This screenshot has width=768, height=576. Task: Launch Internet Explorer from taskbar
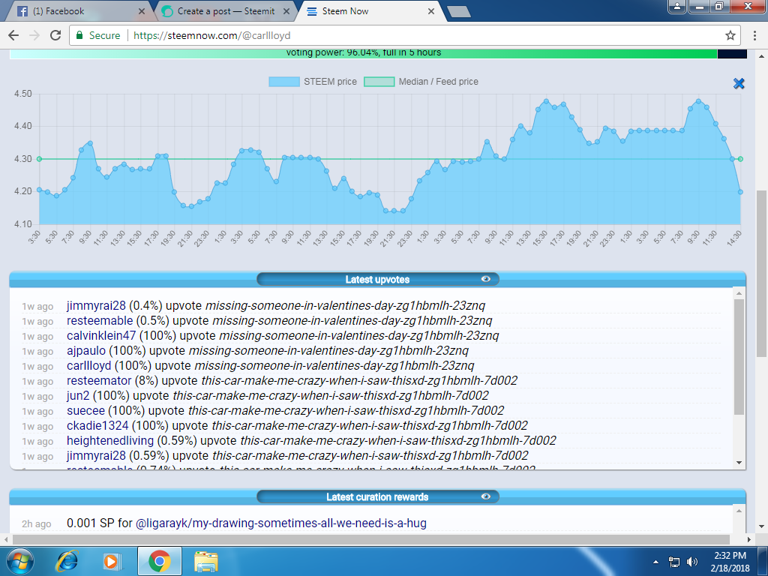point(67,561)
